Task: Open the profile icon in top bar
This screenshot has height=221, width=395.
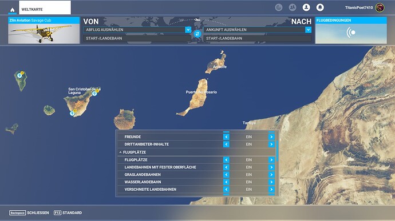Action: click(x=306, y=7)
